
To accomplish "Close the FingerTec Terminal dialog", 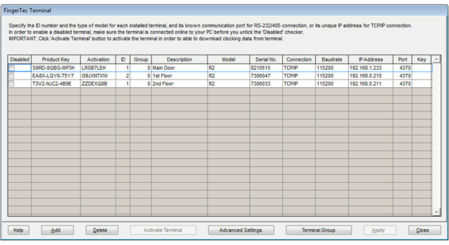I will (x=424, y=230).
